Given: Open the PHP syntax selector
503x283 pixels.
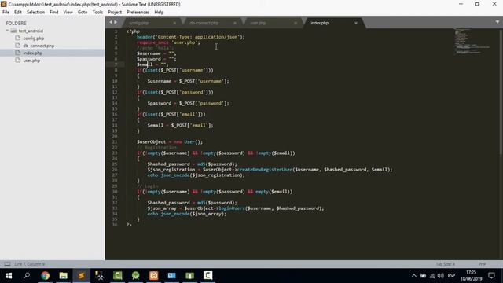Looking at the screenshot, I should pyautogui.click(x=482, y=264).
